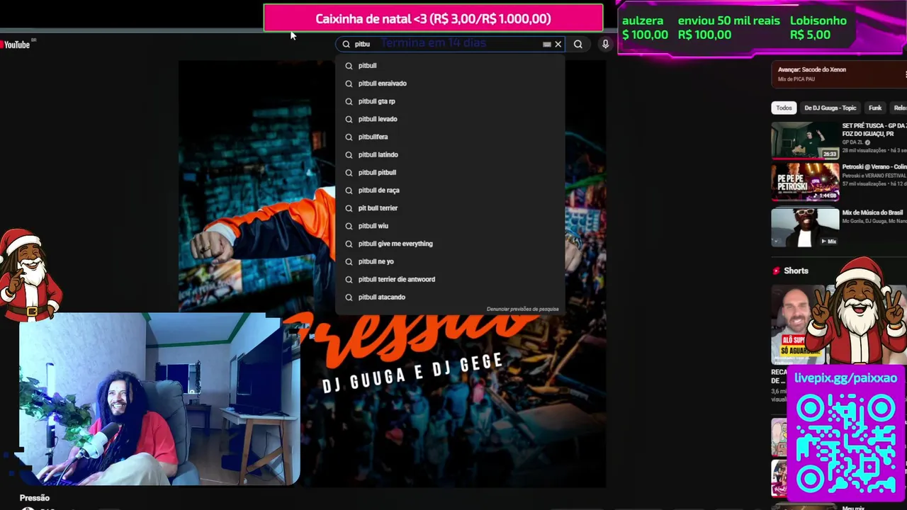Select 'pitbull latindo' from suggestions
This screenshot has width=907, height=510.
coord(450,154)
